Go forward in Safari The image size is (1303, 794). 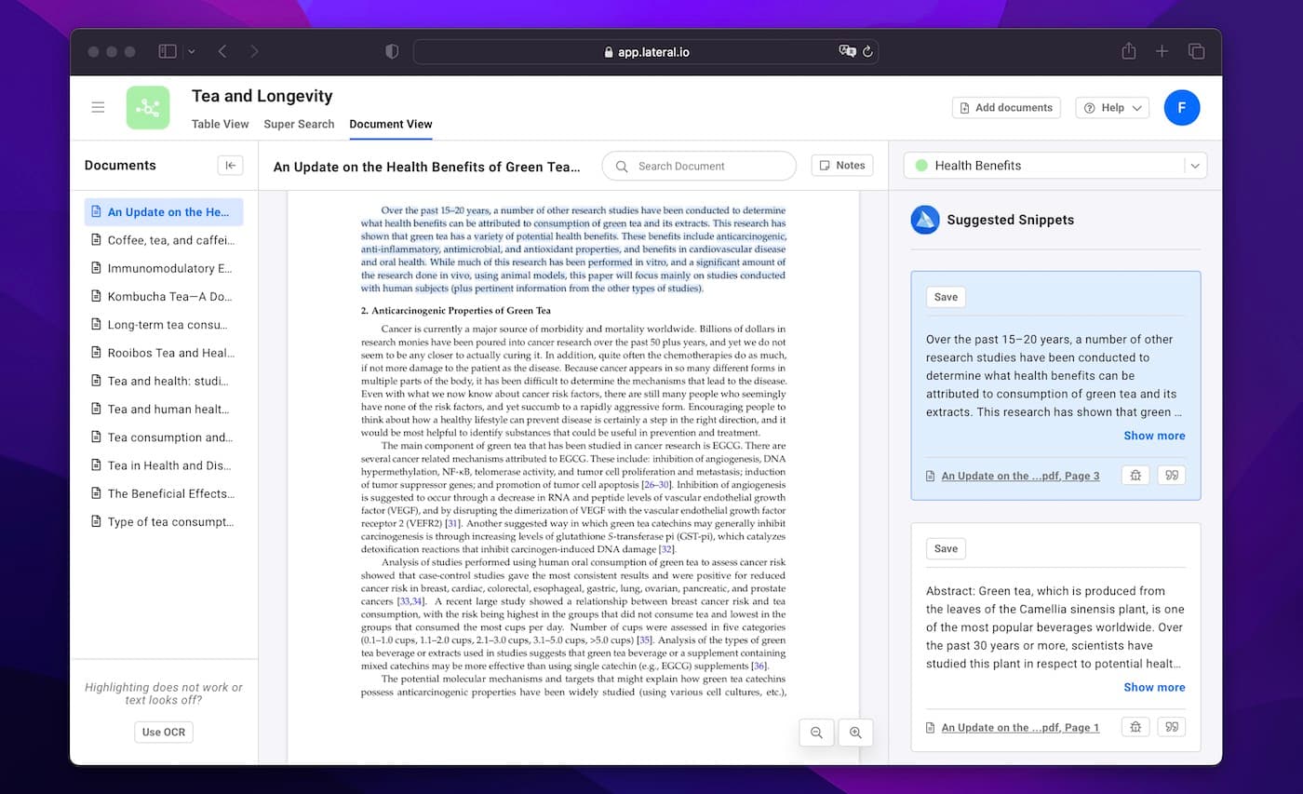click(254, 51)
